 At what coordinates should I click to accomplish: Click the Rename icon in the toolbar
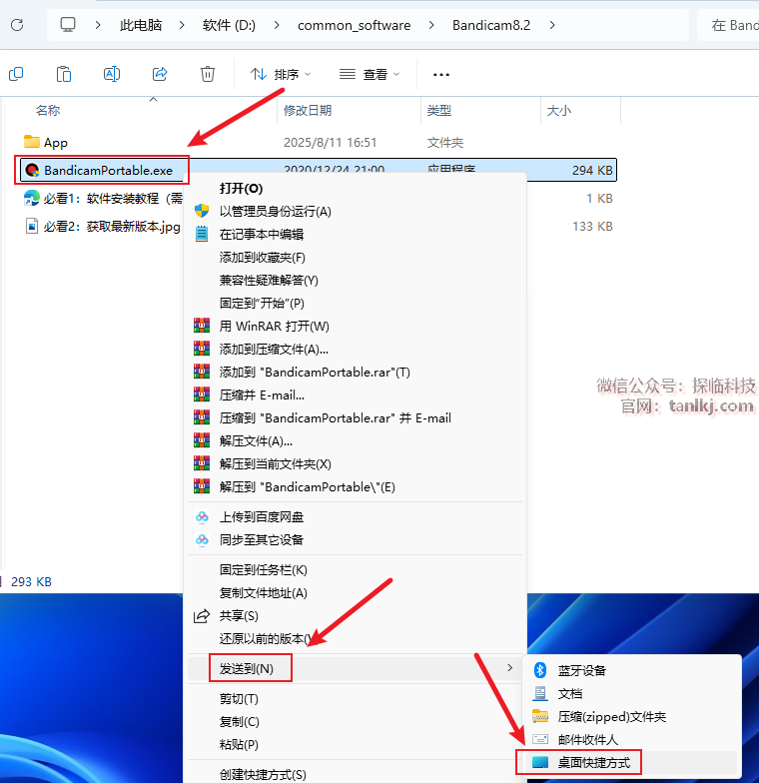click(112, 74)
